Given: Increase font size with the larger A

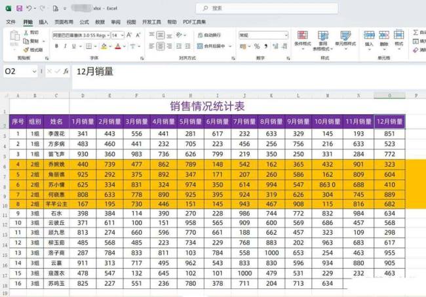Looking at the screenshot, I should [x=129, y=35].
